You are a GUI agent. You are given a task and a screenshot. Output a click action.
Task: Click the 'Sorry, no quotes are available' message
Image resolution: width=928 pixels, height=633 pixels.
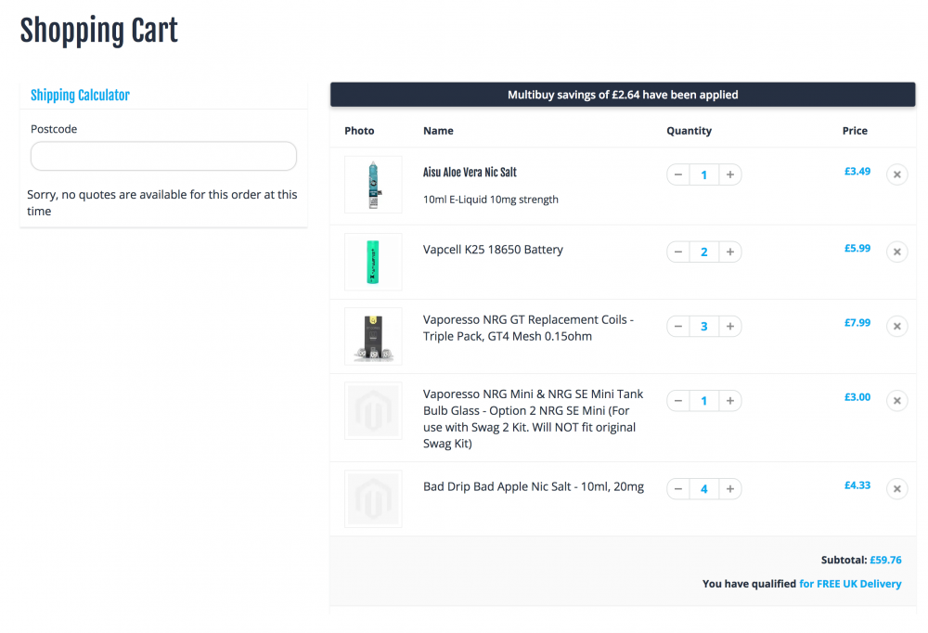pyautogui.click(x=162, y=203)
